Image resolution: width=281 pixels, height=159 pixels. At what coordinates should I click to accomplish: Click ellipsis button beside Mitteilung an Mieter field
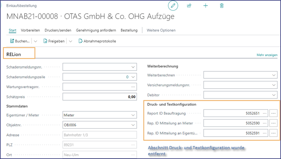click(273, 123)
